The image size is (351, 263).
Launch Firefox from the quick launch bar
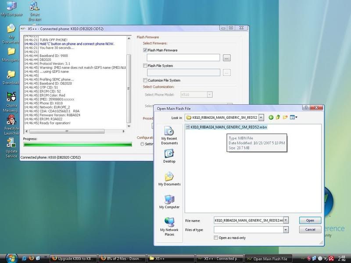(x=31, y=258)
